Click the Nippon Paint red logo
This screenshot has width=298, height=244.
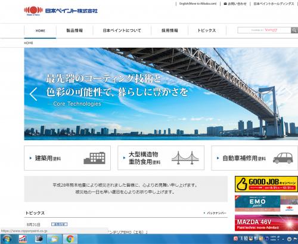click(33, 11)
